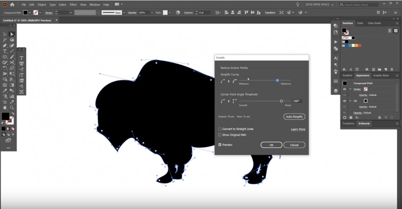The height and width of the screenshot is (209, 402).
Task: Select the Pen tool
Action: (x=5, y=45)
